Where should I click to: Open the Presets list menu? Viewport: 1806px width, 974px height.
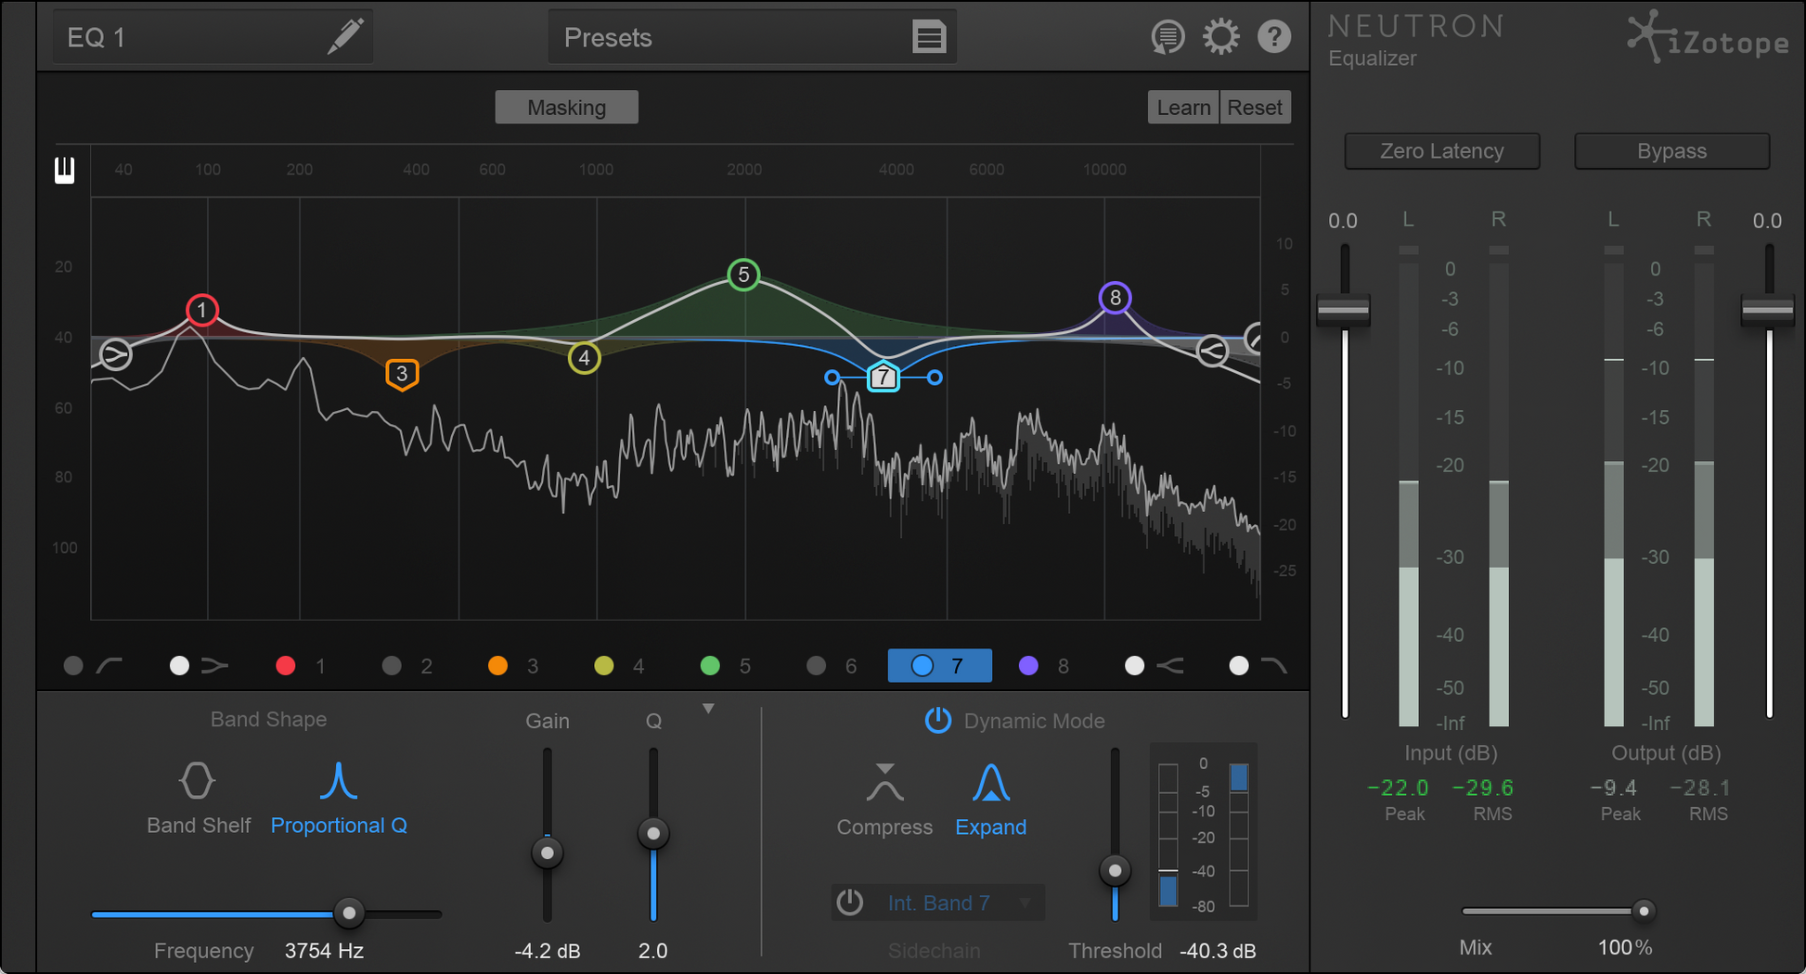pyautogui.click(x=928, y=37)
